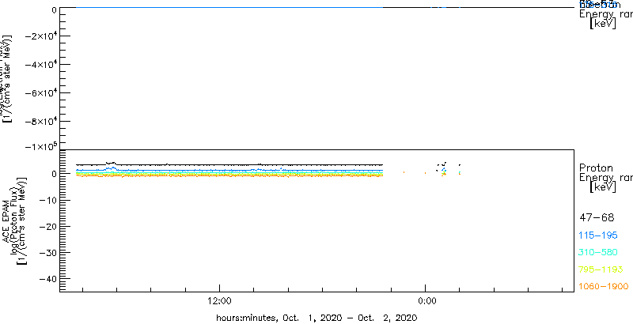Image resolution: width=633 pixels, height=324 pixels.
Task: Click the -8×10^4 tick label on upper plot
Action: (x=40, y=121)
